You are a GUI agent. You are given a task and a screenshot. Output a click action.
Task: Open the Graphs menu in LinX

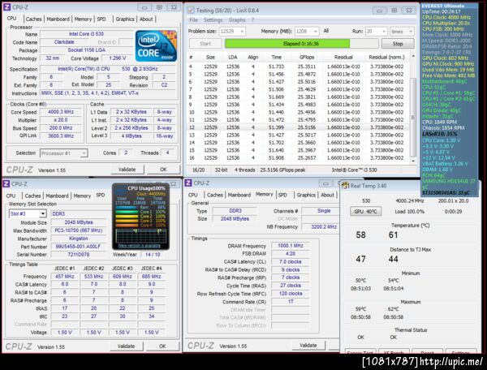coord(237,19)
